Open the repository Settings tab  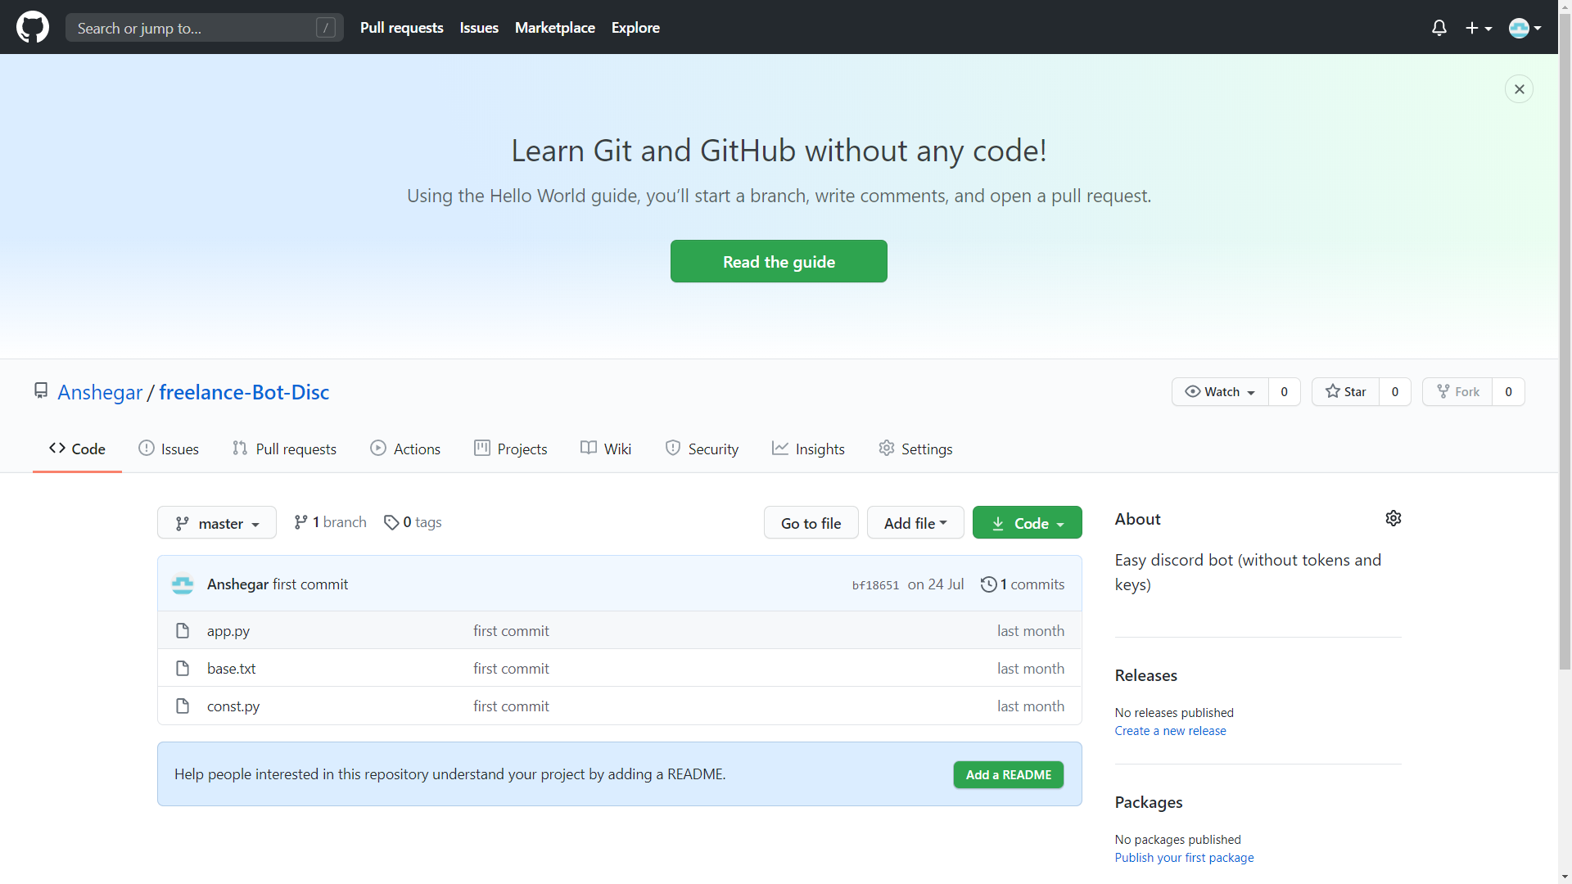coord(915,449)
